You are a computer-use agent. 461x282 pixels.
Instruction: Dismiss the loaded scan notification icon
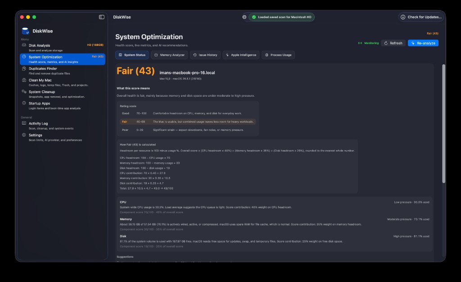[244, 17]
